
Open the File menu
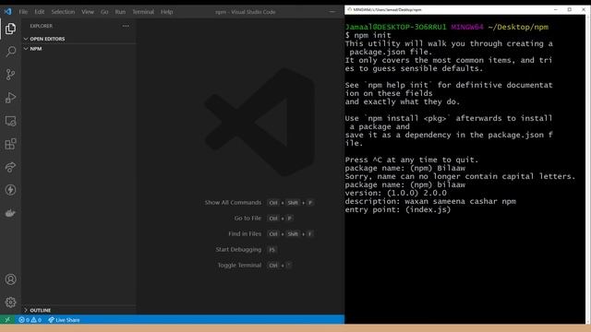[x=23, y=12]
